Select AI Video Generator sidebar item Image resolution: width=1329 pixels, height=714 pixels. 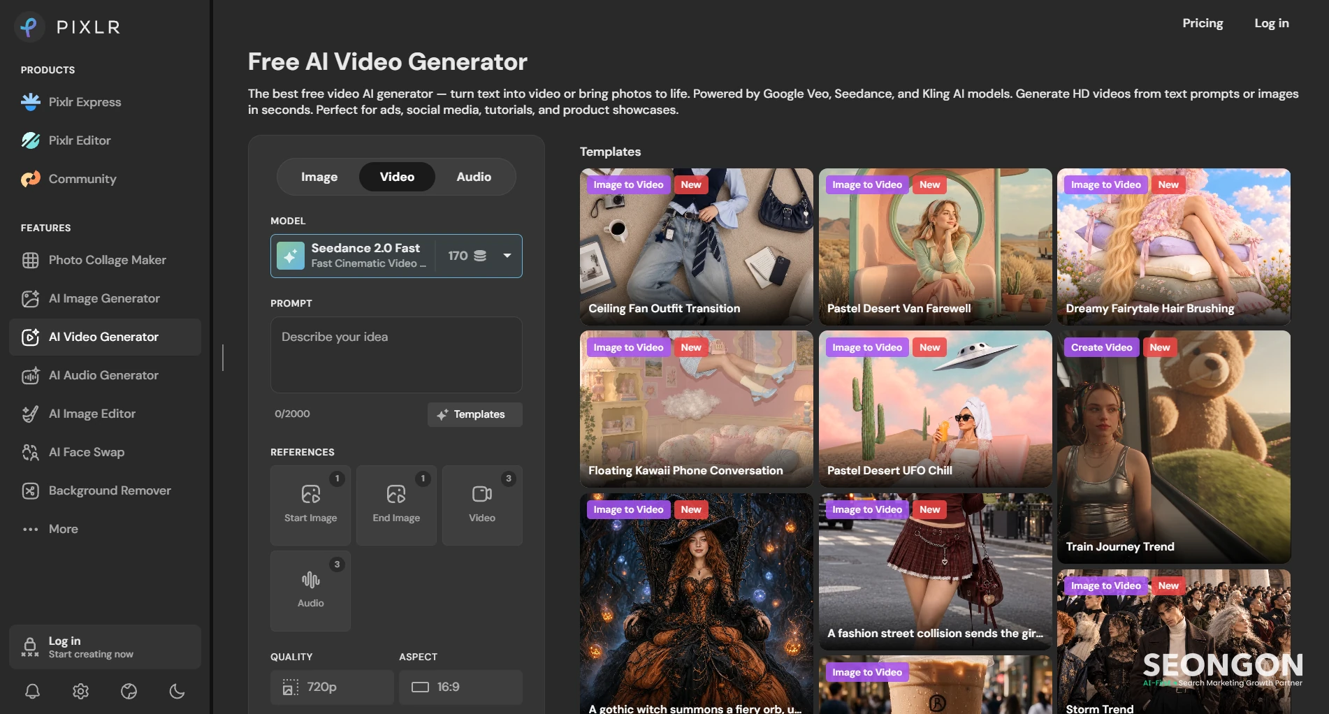point(105,337)
